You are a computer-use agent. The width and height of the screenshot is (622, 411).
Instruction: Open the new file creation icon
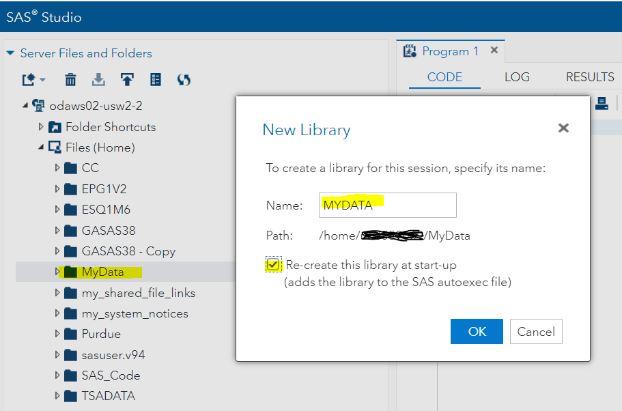coord(28,80)
